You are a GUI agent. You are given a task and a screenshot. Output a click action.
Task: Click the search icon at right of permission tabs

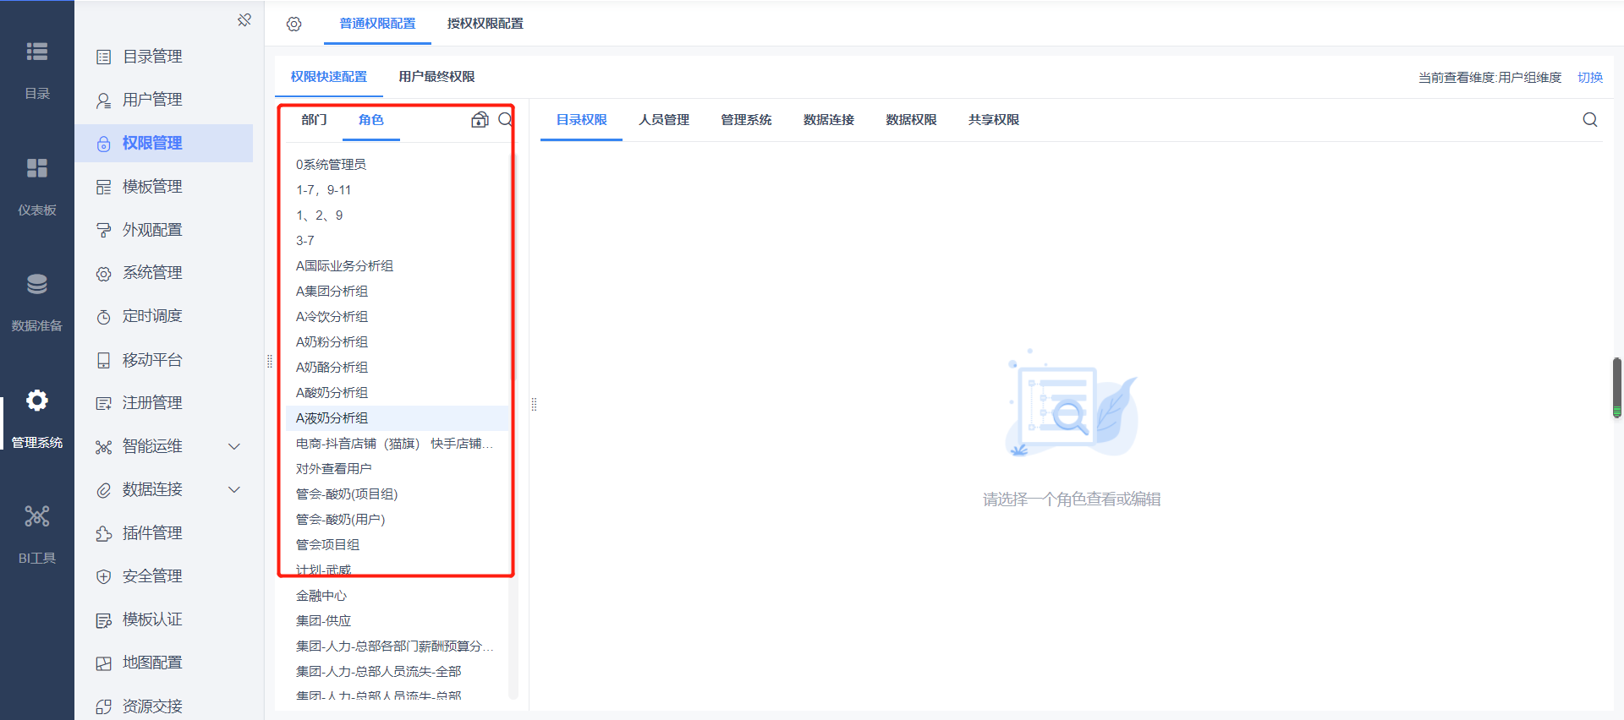click(x=1590, y=119)
